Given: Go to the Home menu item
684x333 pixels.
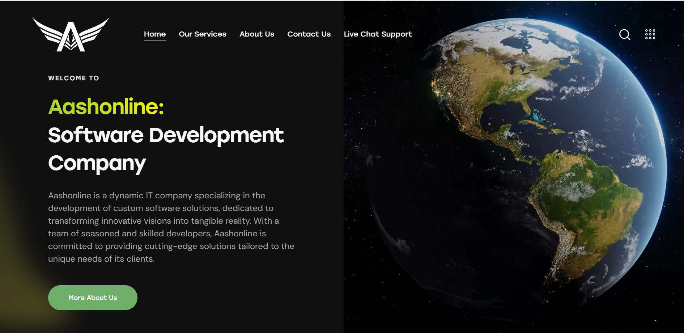Looking at the screenshot, I should [x=155, y=34].
